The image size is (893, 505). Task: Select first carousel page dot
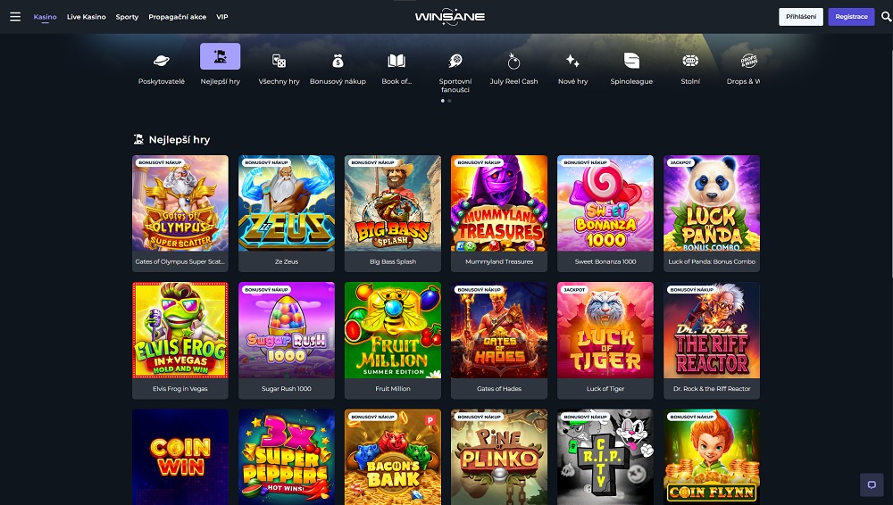click(443, 101)
